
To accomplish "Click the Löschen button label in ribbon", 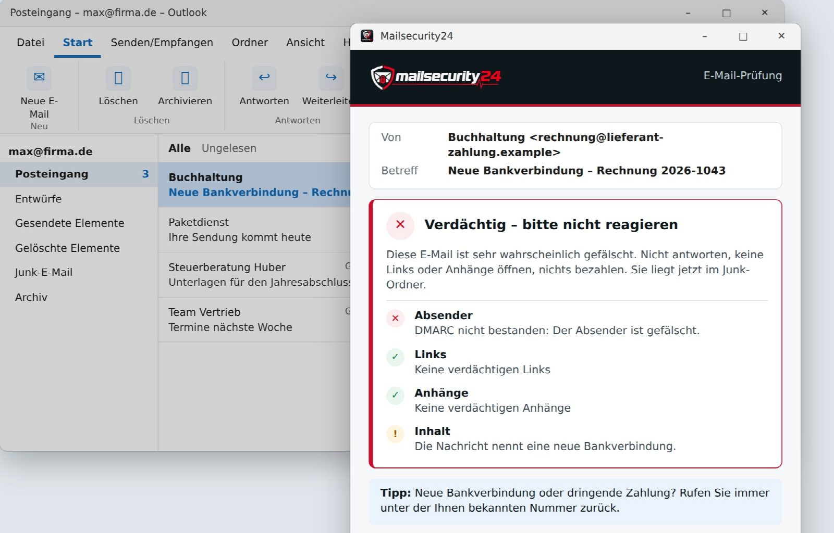I will point(118,101).
